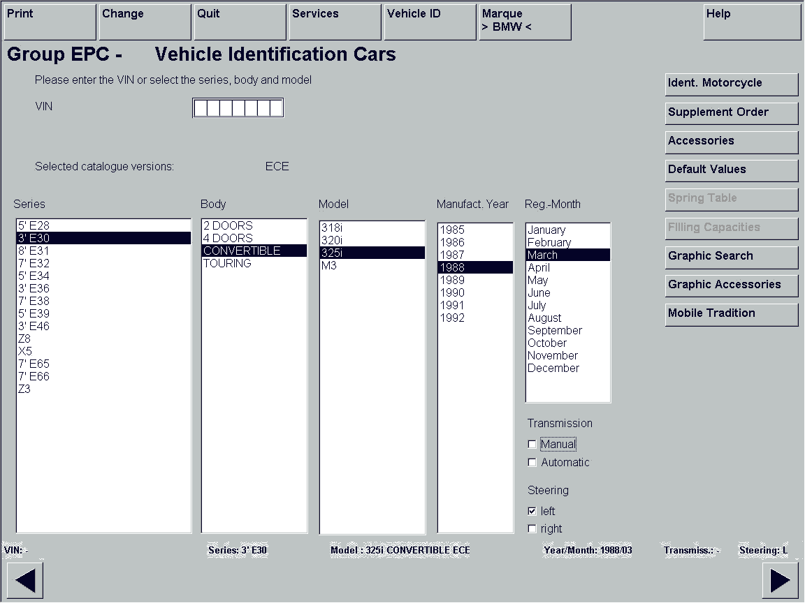Open the Change menu

coord(145,22)
